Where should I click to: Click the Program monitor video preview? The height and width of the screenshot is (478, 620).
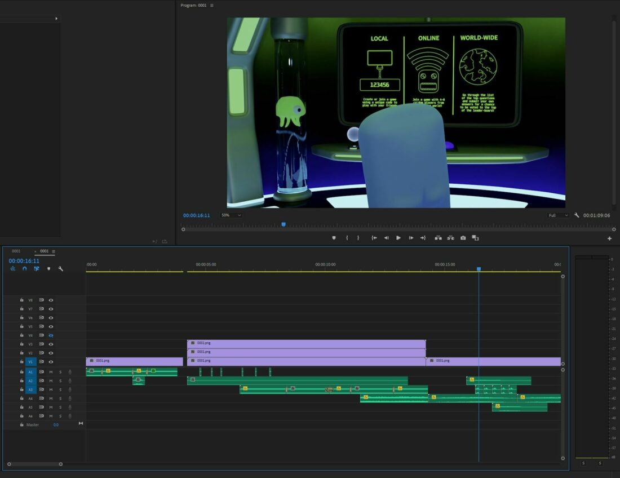pos(396,113)
